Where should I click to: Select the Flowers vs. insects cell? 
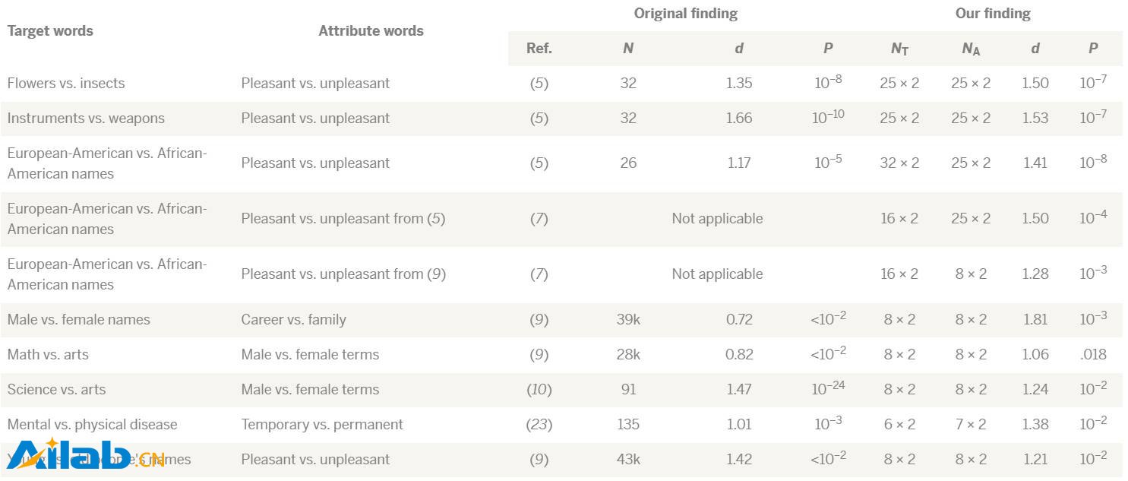coord(66,84)
